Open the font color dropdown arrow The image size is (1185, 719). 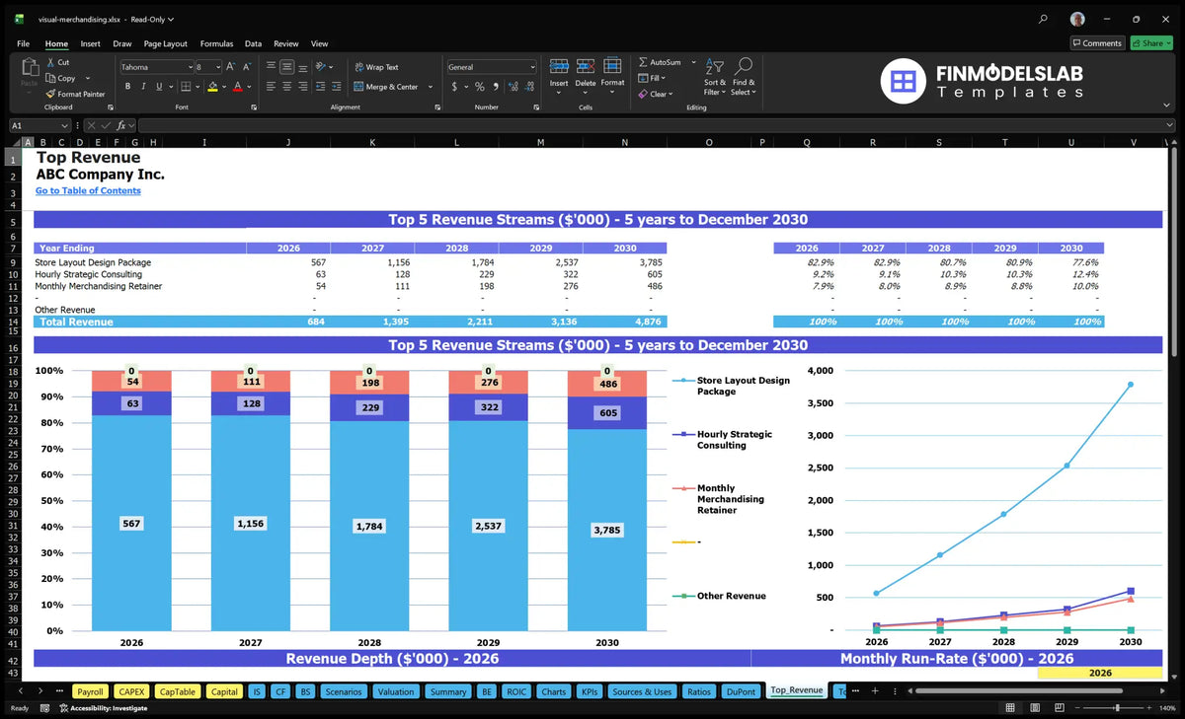tap(248, 87)
